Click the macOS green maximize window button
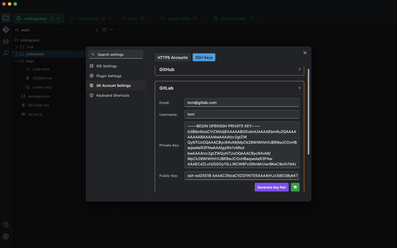The height and width of the screenshot is (248, 397). point(15,4)
